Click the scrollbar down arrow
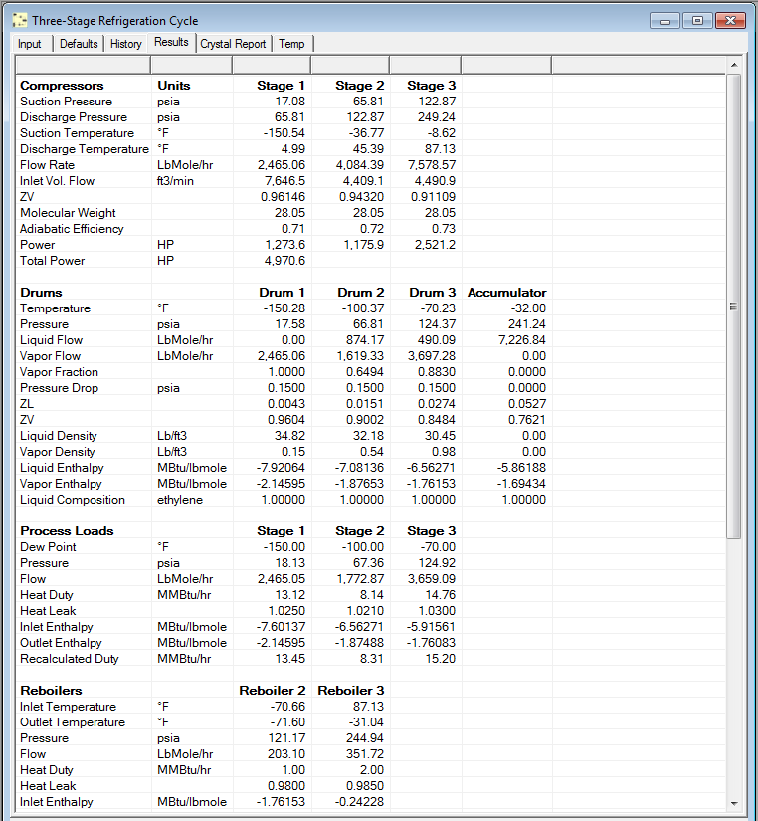Viewport: 758px width, 821px height. pyautogui.click(x=734, y=804)
